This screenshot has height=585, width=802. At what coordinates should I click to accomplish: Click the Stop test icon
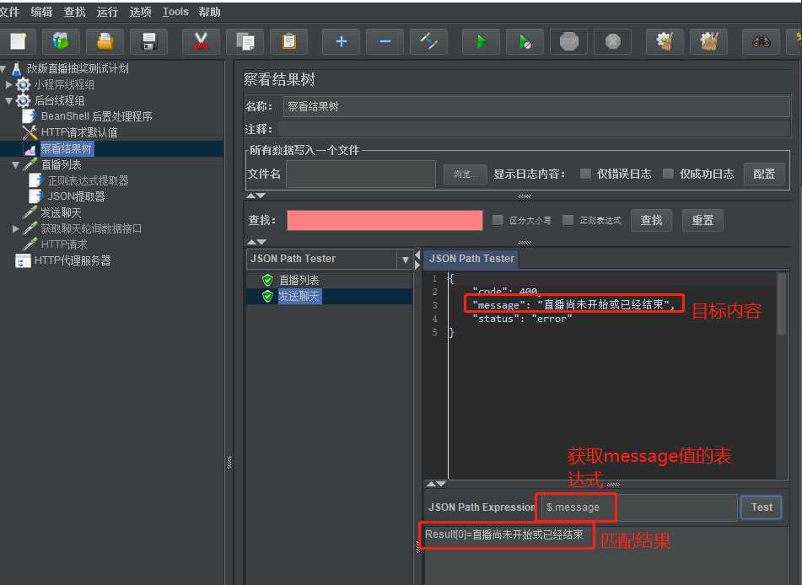tap(568, 41)
